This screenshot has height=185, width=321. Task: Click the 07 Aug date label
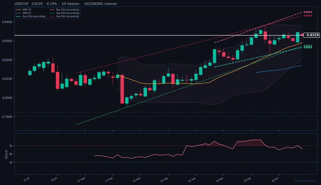click(x=82, y=179)
